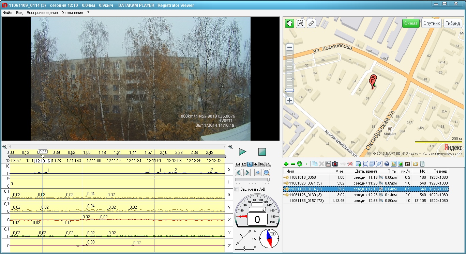Screen dimensions: 466x254
Task: Activate the map ruler measurement tool
Action: [311, 23]
